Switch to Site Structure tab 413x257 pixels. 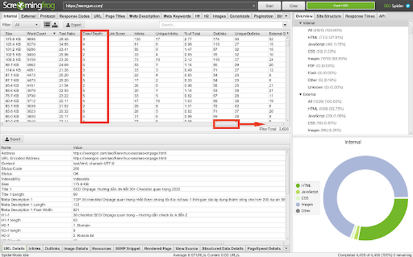pos(328,16)
